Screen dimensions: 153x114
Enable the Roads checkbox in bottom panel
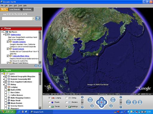(49, 102)
